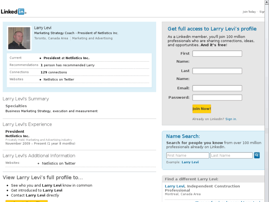Viewport: 269px width, 202px height.
Task: Click the 'Marketing and Advertising' industry text
Action: tap(92, 38)
